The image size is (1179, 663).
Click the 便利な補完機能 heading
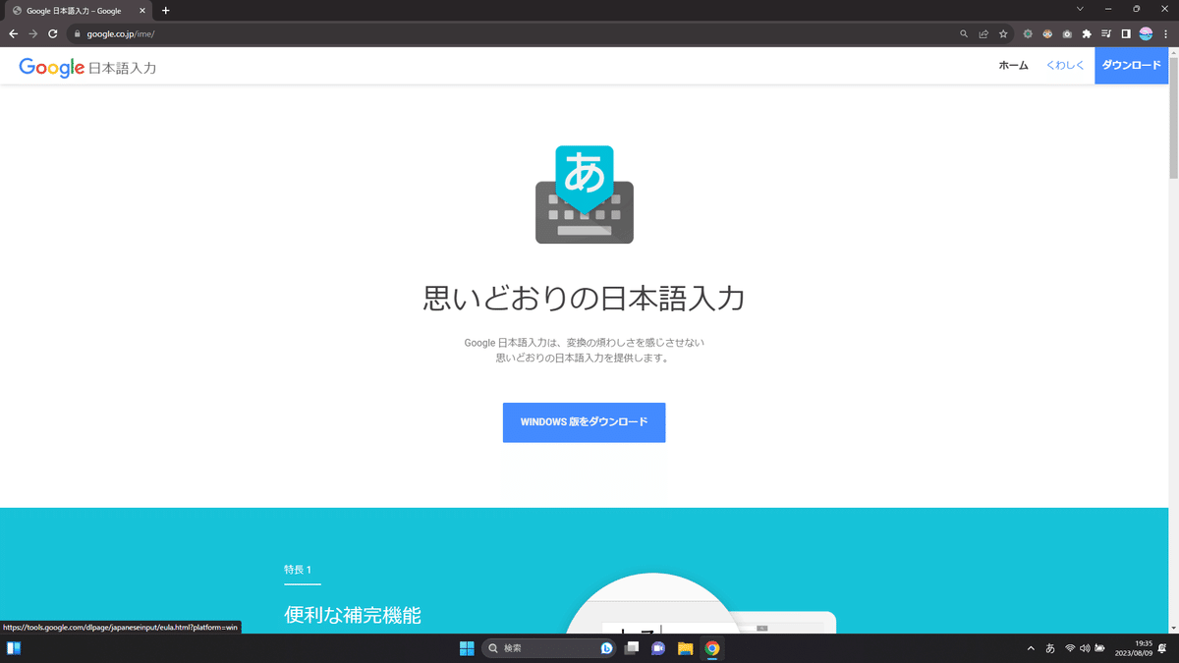[353, 616]
